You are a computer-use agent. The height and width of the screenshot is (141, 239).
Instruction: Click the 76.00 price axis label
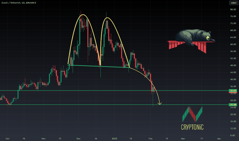pos(233,16)
